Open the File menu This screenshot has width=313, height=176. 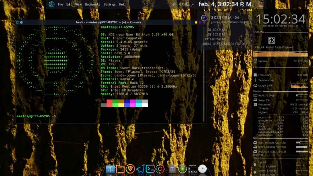click(x=61, y=4)
